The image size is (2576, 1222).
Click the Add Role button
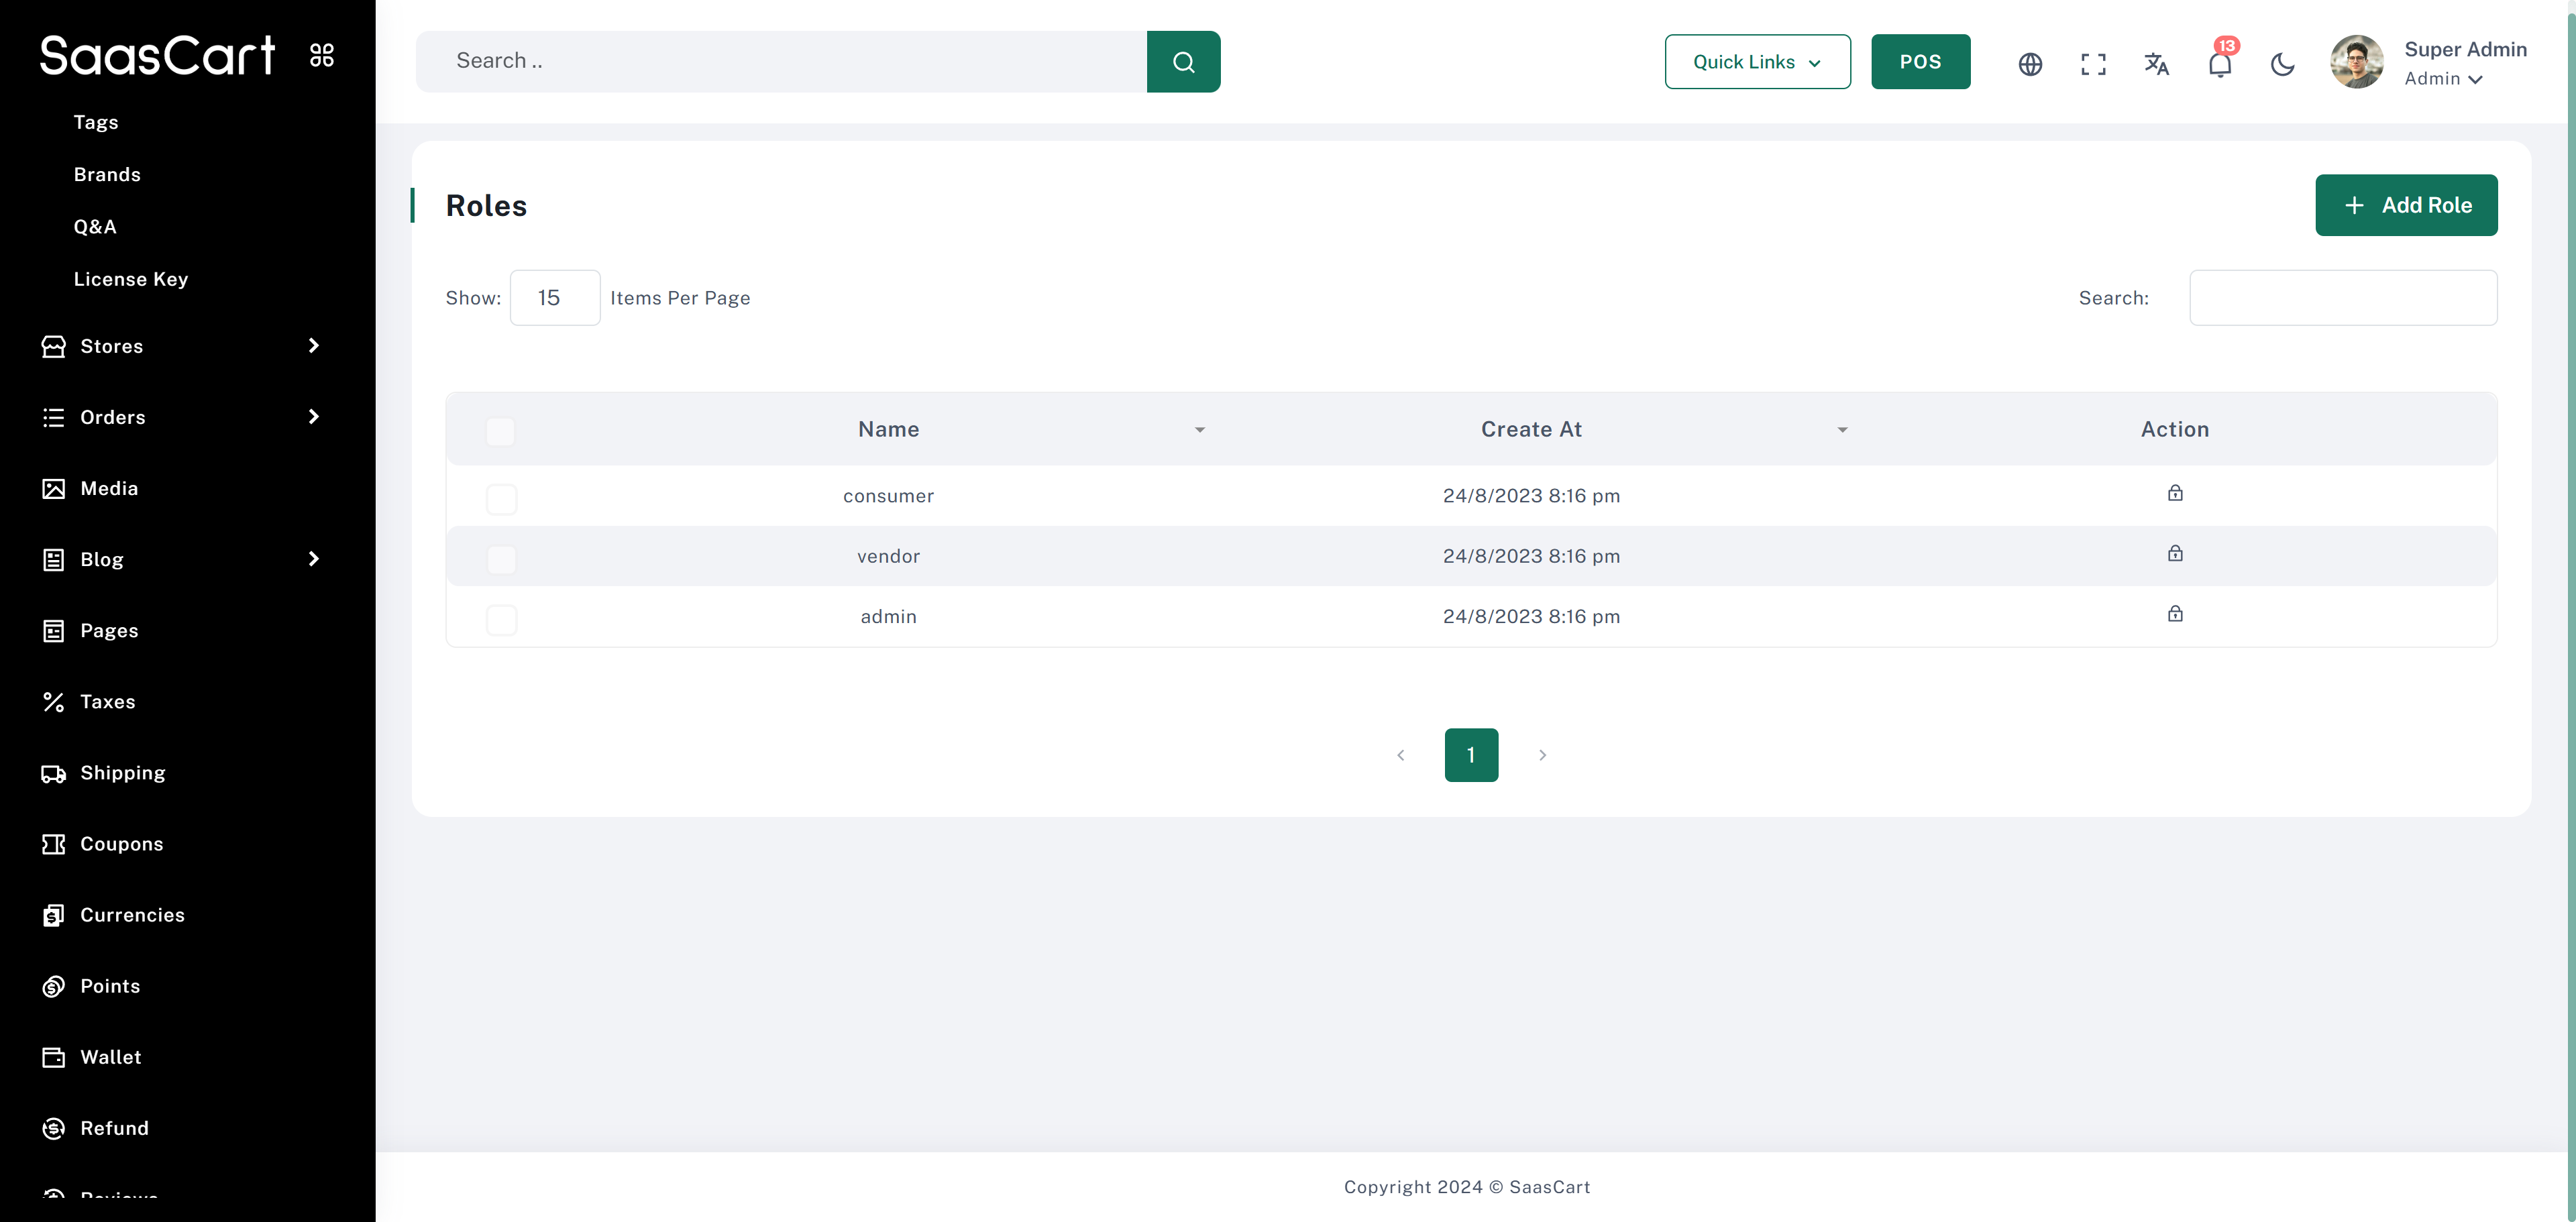(2406, 205)
